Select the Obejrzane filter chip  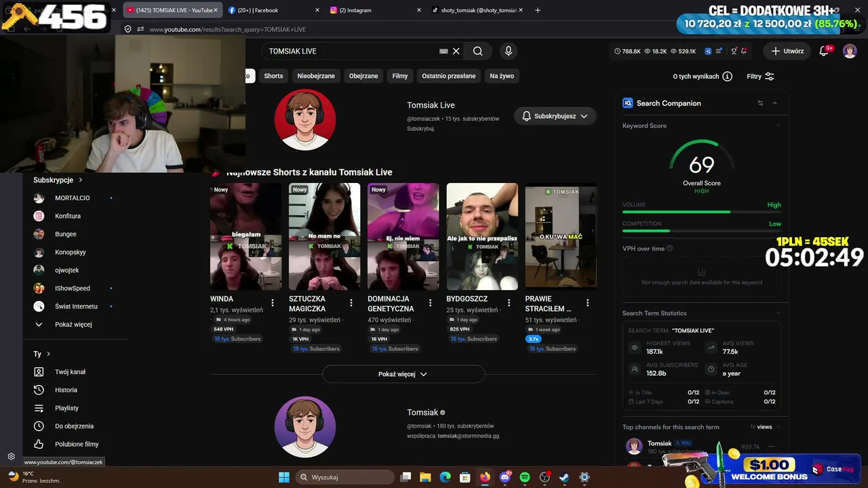(363, 76)
